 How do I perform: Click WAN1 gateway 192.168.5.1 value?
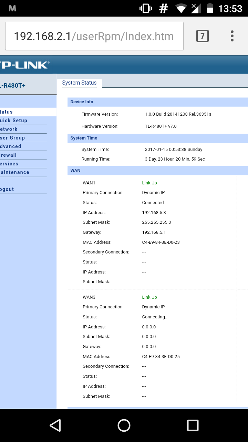click(x=154, y=232)
